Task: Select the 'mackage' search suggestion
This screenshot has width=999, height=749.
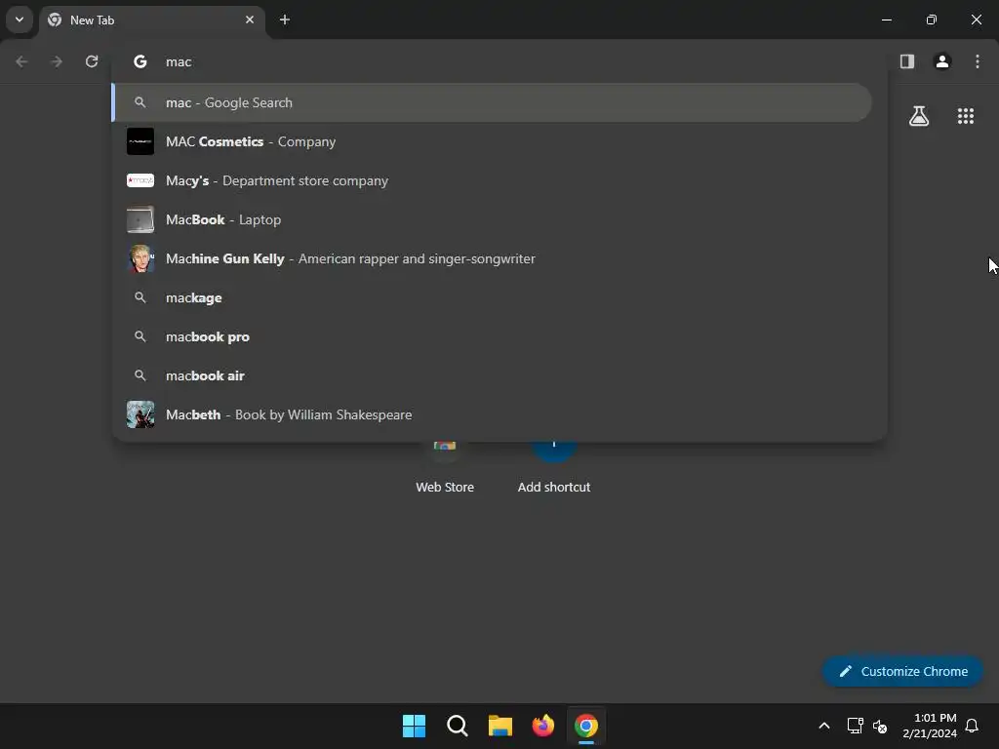Action: pyautogui.click(x=492, y=297)
